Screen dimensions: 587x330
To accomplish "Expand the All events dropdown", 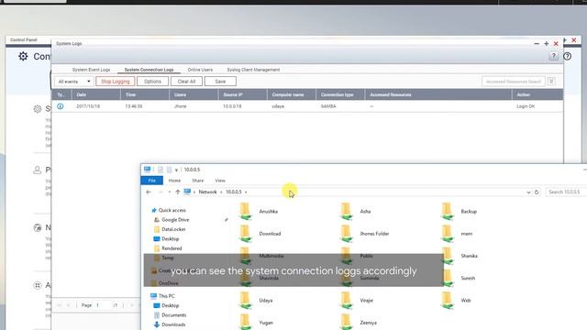I will 74,82.
